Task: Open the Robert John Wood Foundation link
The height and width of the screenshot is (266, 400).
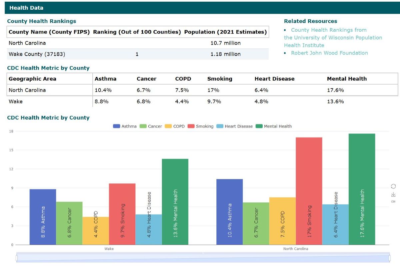Action: point(329,53)
